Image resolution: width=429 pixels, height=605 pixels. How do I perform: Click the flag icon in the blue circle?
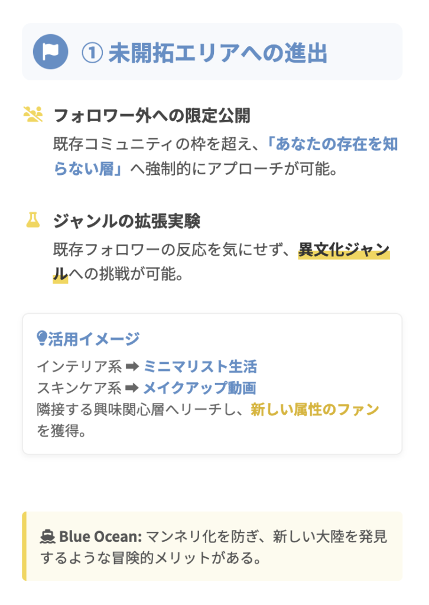point(51,52)
